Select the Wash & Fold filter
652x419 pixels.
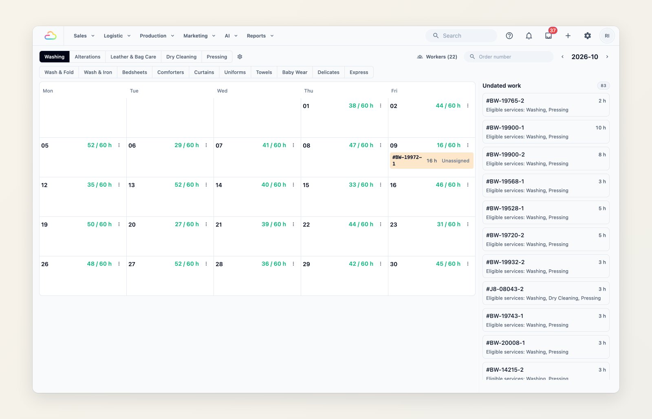pyautogui.click(x=59, y=72)
